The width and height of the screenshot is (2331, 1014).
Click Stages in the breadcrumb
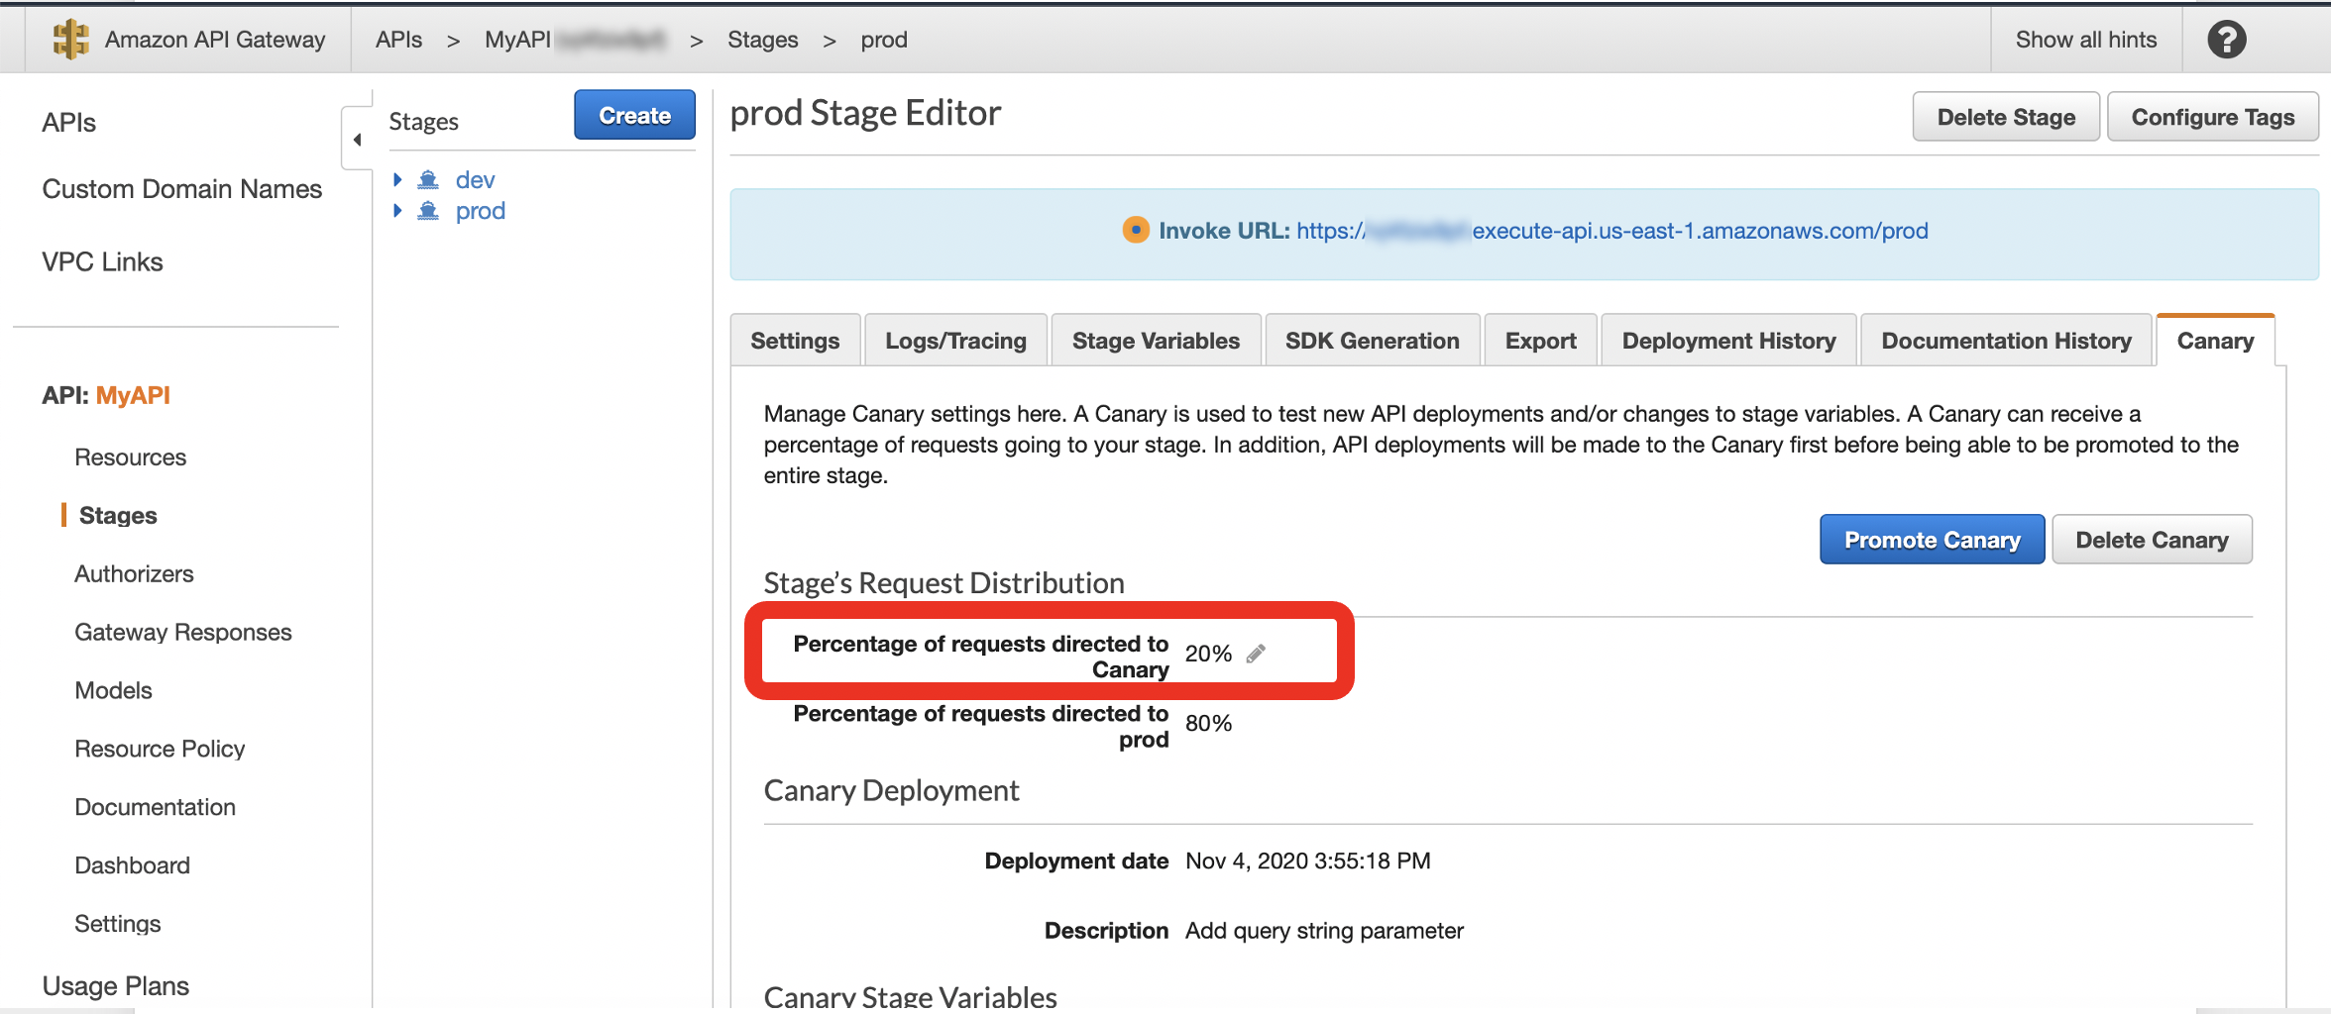(x=762, y=40)
